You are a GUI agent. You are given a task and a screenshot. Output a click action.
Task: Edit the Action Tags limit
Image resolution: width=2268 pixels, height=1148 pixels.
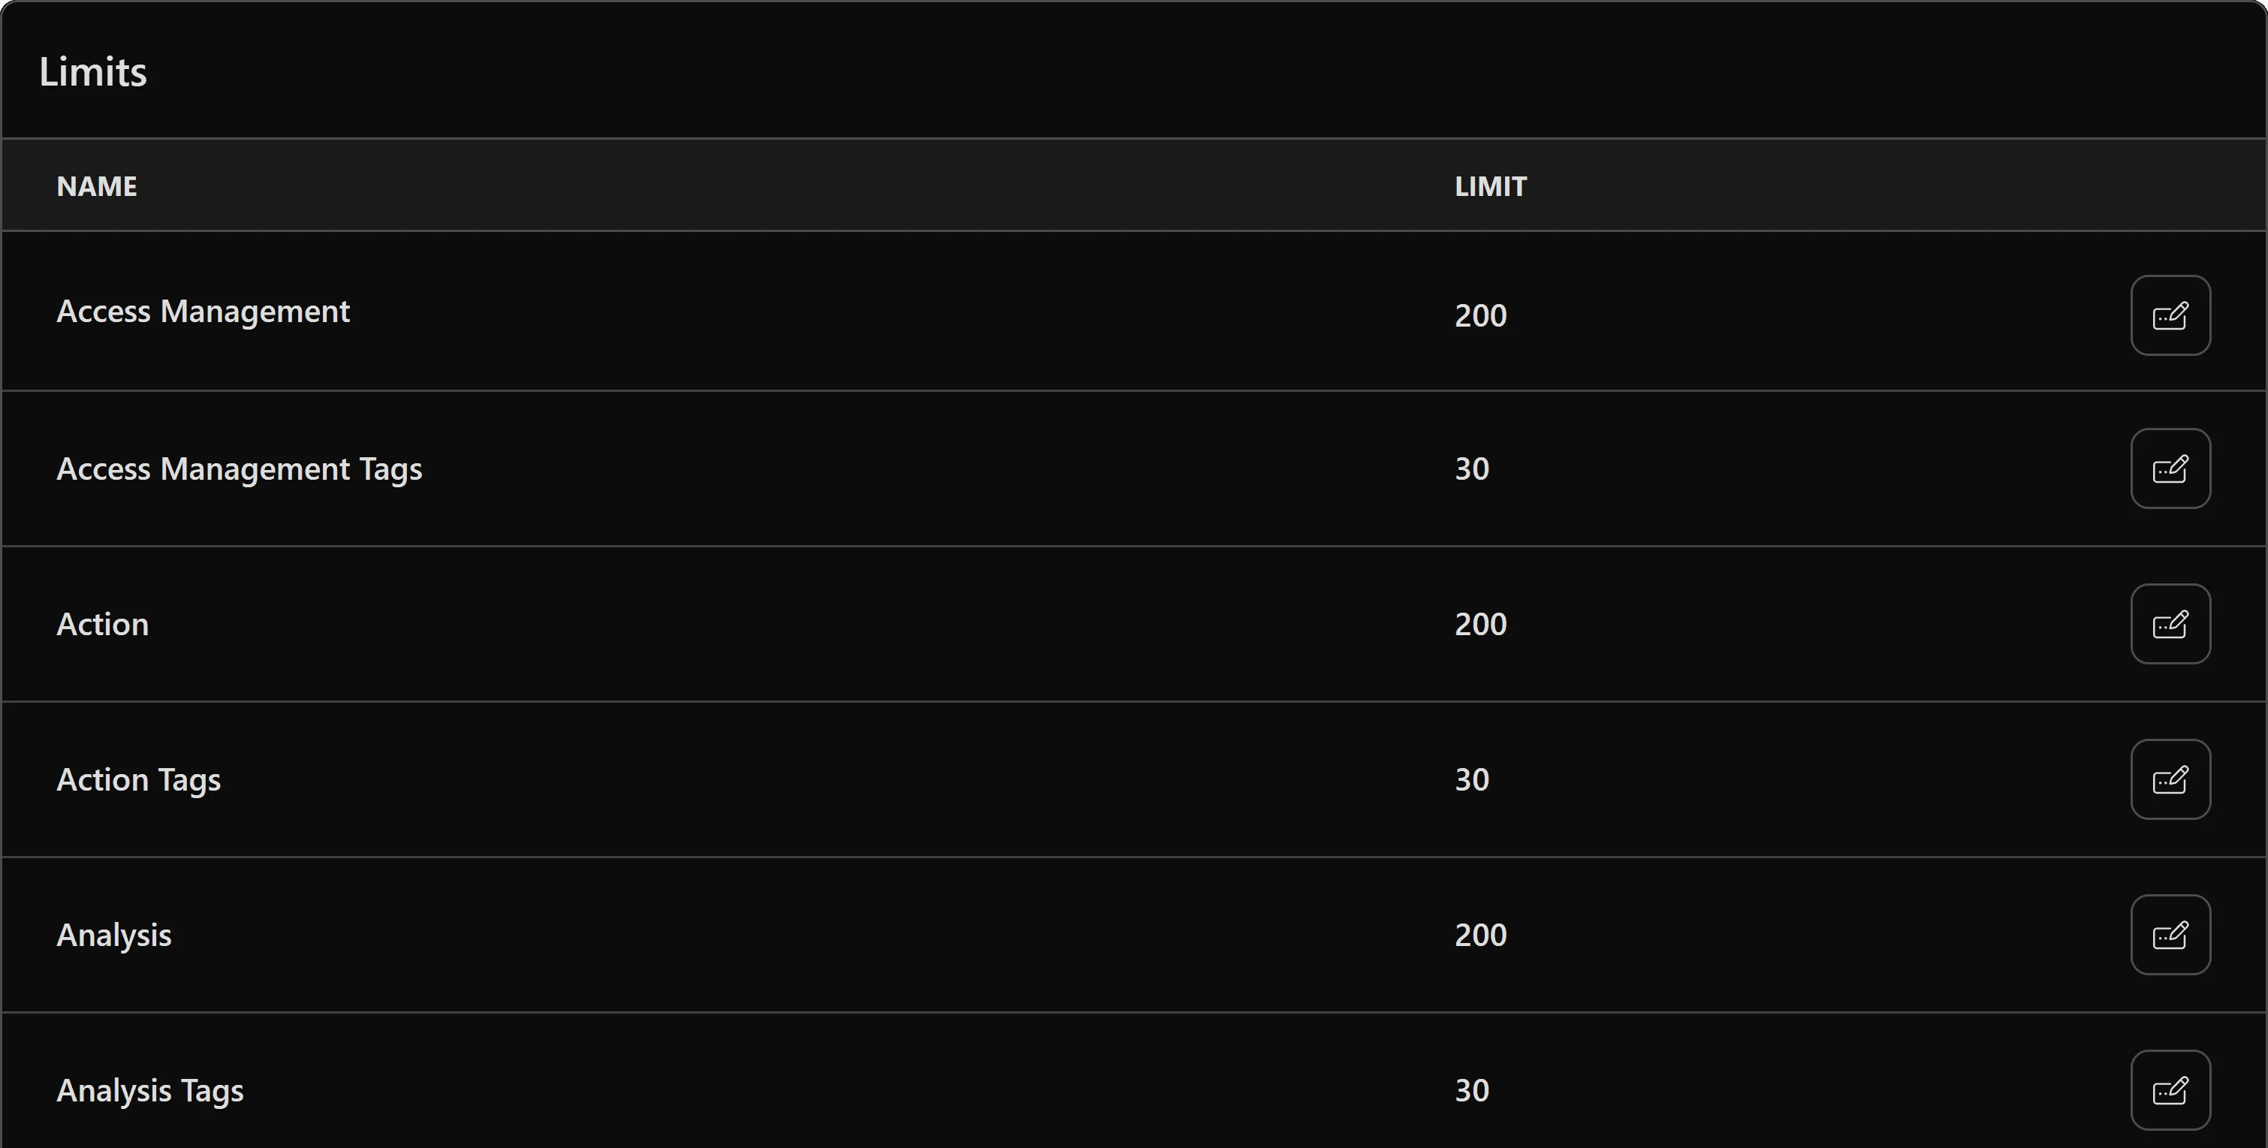coord(2170,779)
